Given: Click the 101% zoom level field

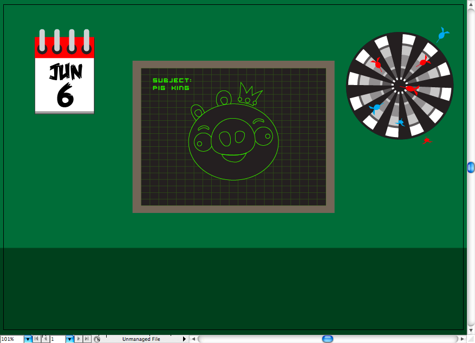Looking at the screenshot, I should [x=12, y=339].
